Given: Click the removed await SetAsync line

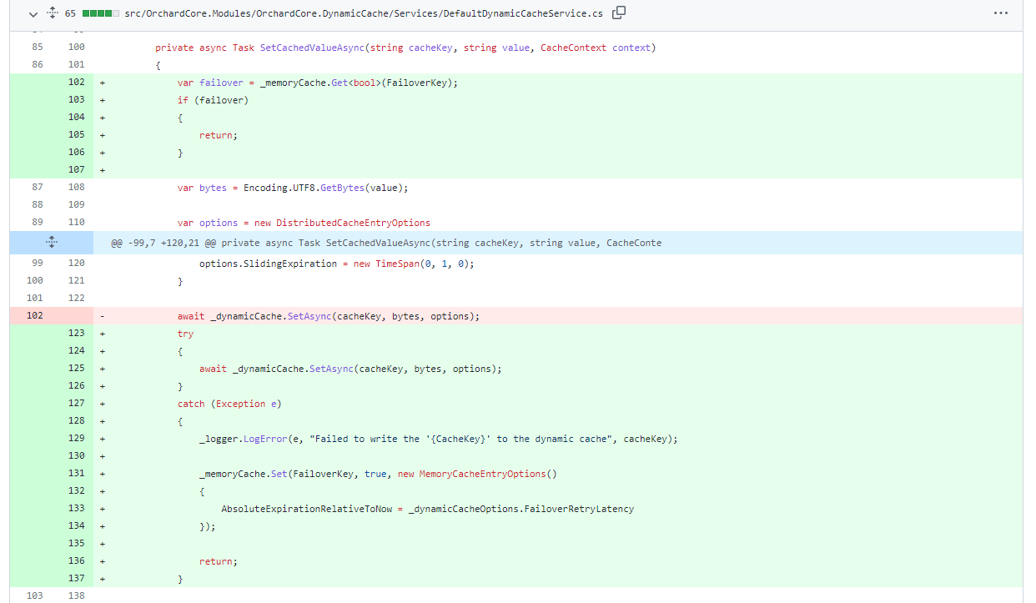Looking at the screenshot, I should pyautogui.click(x=329, y=317).
